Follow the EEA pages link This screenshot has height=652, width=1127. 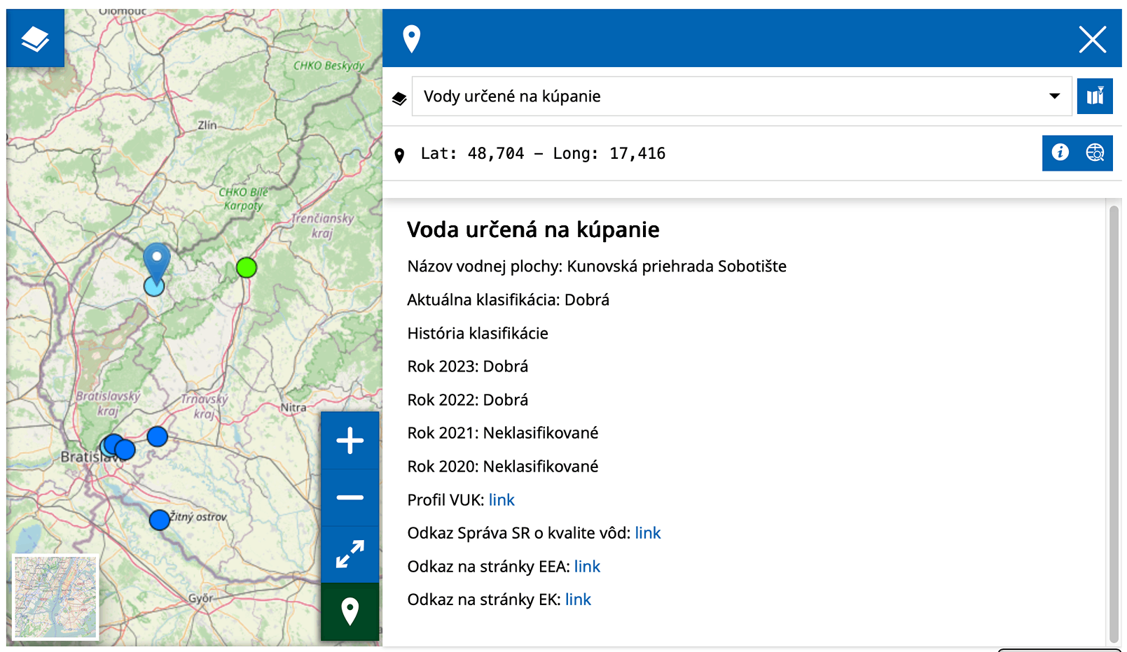[x=587, y=567]
